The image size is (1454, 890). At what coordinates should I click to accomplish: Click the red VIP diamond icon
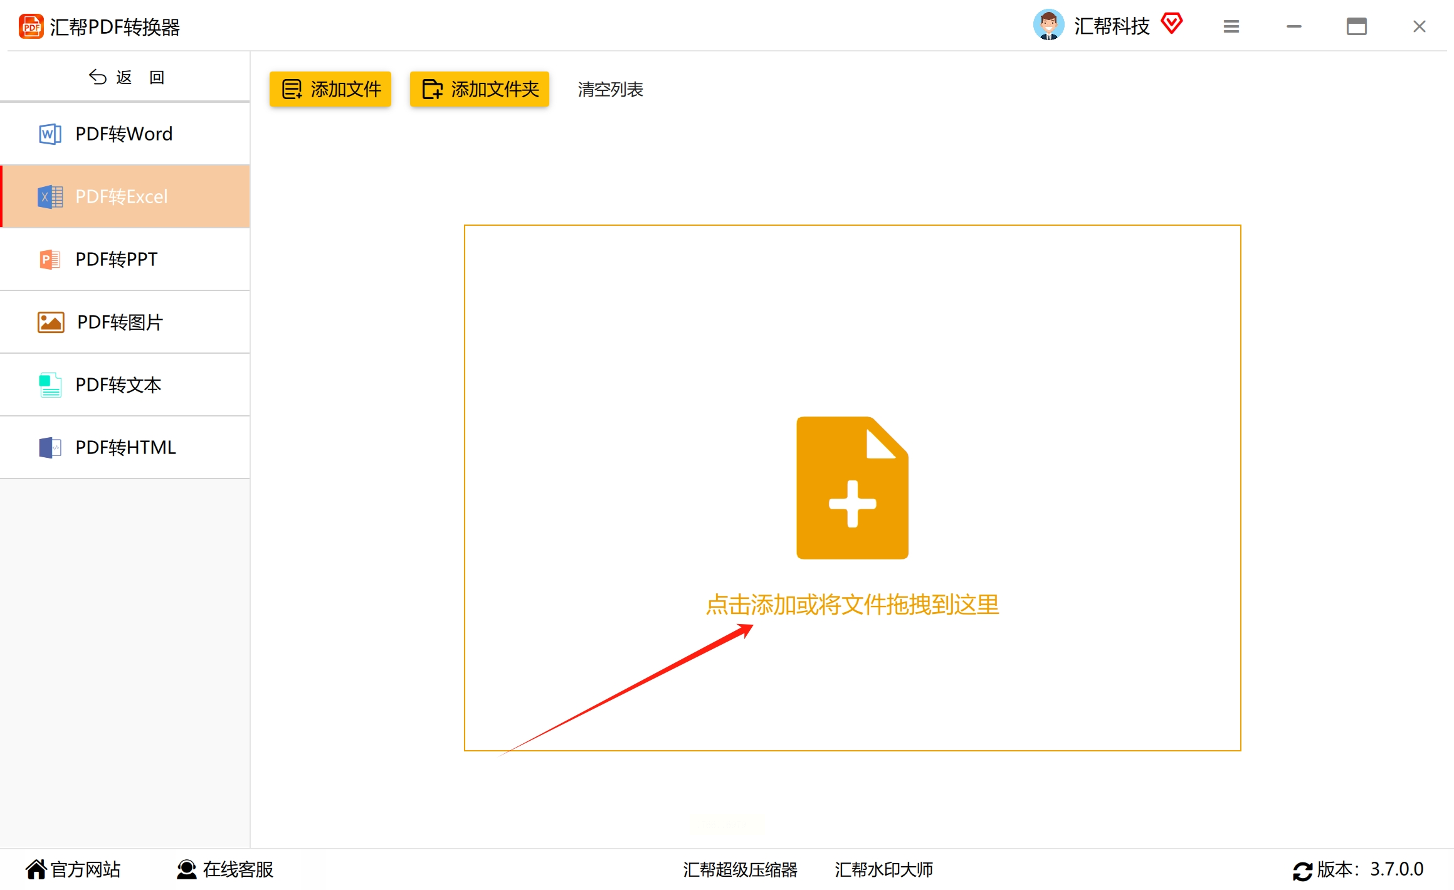[x=1171, y=24]
